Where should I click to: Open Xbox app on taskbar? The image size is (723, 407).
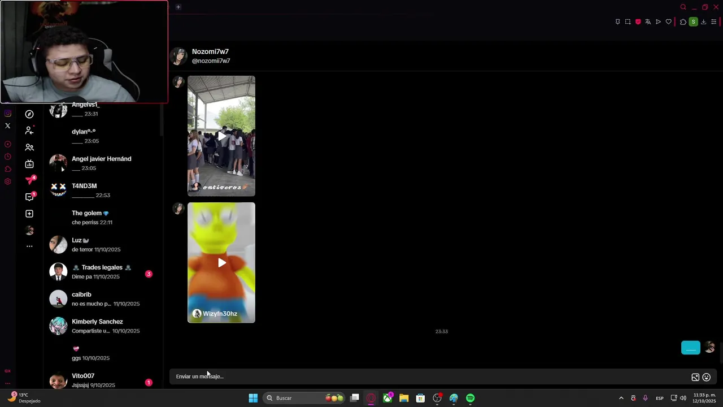387,398
